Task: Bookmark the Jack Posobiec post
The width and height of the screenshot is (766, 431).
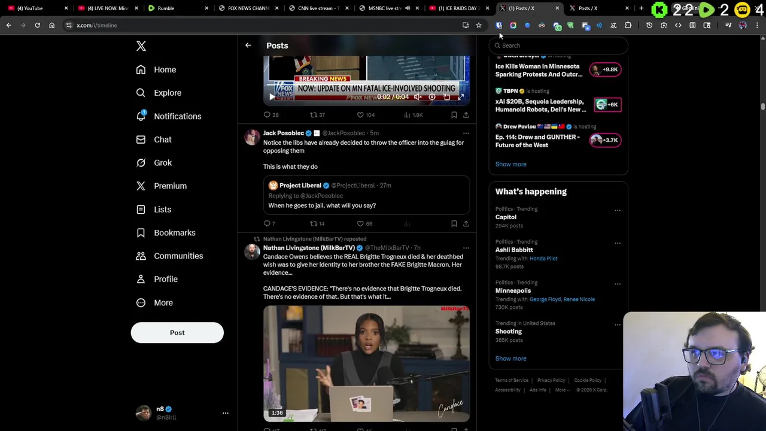Action: 454,224
